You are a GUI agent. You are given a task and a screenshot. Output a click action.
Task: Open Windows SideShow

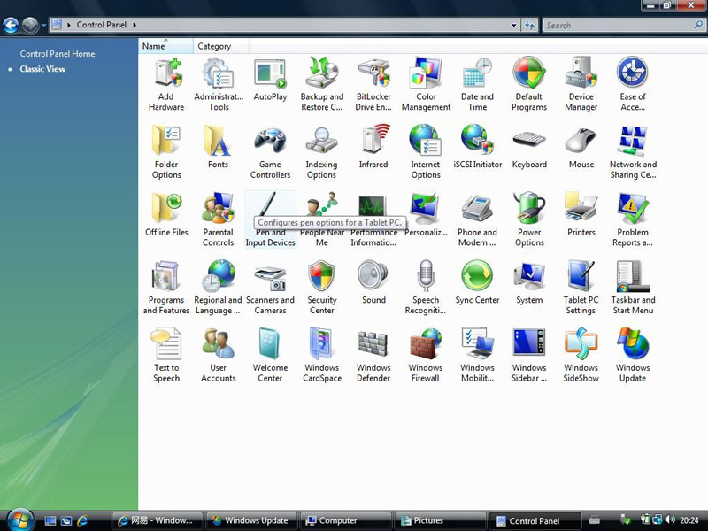[x=581, y=356]
